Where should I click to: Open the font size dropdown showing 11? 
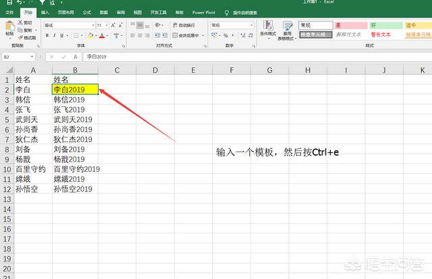[x=102, y=25]
